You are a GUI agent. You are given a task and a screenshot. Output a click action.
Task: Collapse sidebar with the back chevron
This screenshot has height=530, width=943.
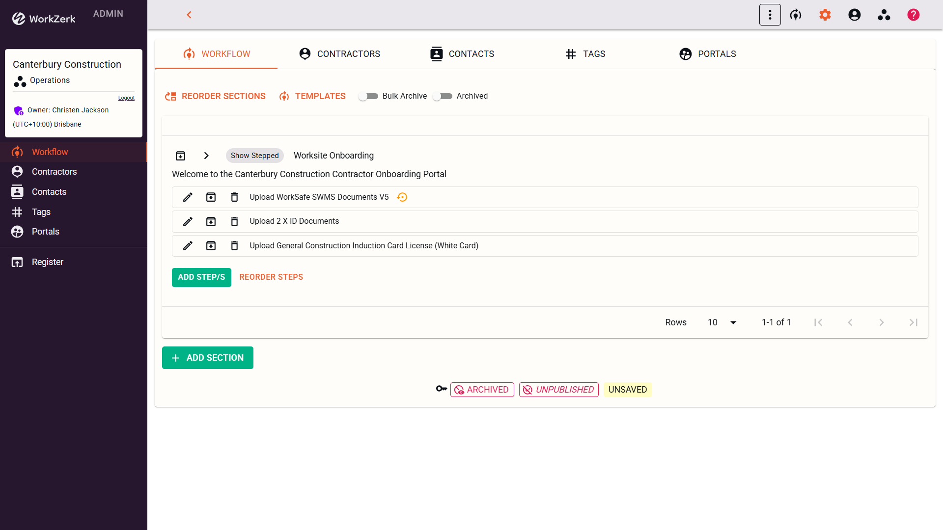(189, 15)
